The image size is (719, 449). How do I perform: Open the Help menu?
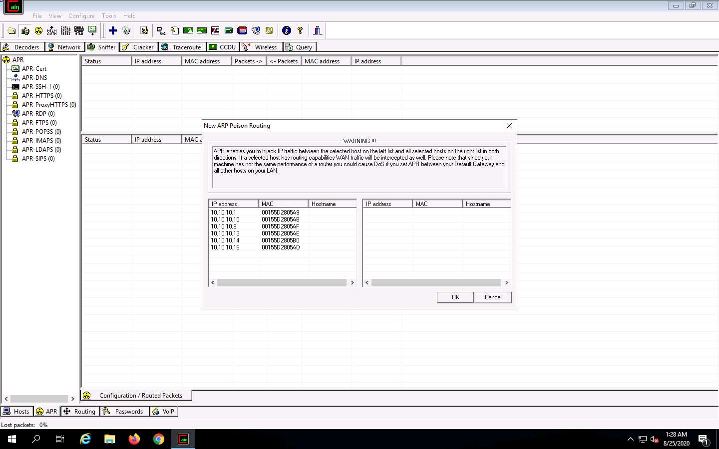click(x=129, y=16)
